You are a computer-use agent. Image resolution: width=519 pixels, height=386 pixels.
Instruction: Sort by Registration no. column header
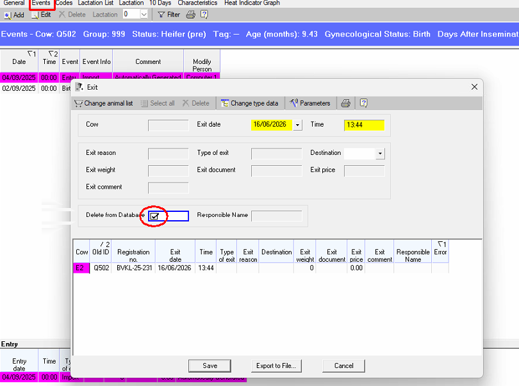(133, 252)
